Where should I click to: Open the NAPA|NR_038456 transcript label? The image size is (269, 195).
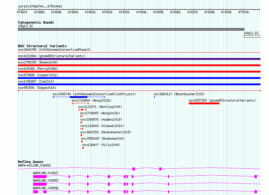[46, 188]
